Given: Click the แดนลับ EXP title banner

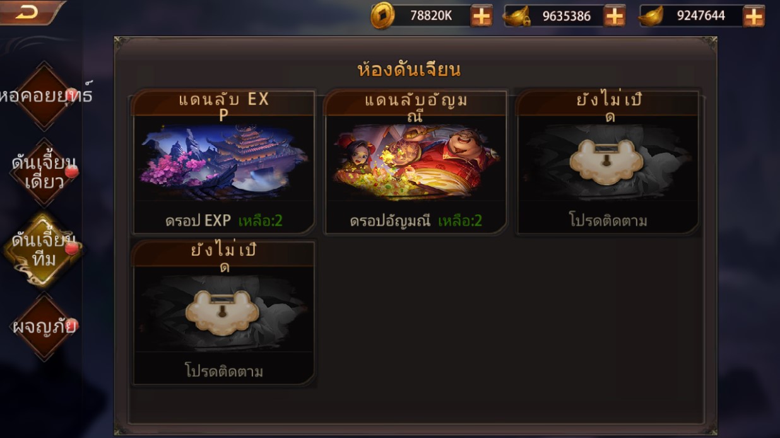Looking at the screenshot, I should (x=223, y=104).
